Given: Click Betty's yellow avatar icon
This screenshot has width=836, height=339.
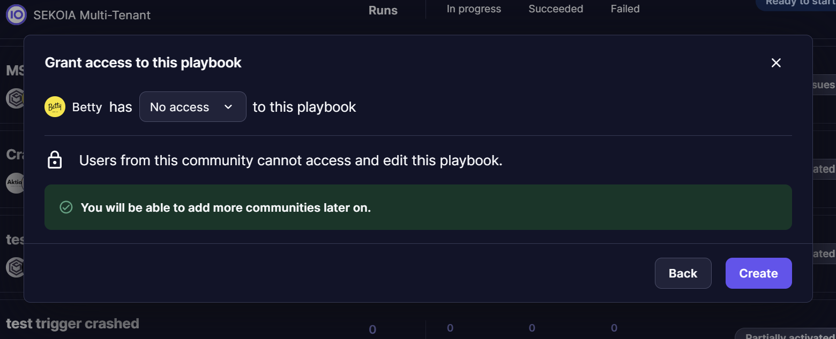Looking at the screenshot, I should coord(55,107).
